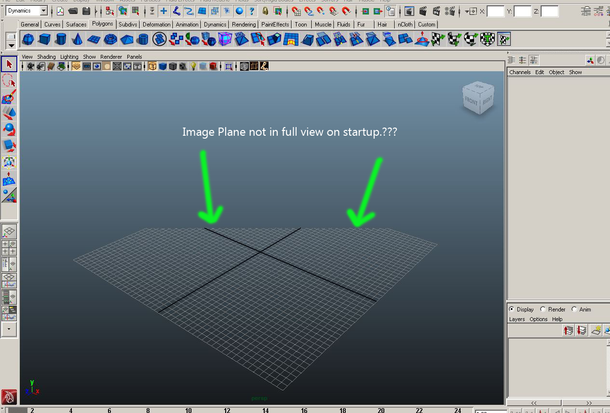Open the Status Line menu set dropdown
The width and height of the screenshot is (610, 413).
click(43, 11)
